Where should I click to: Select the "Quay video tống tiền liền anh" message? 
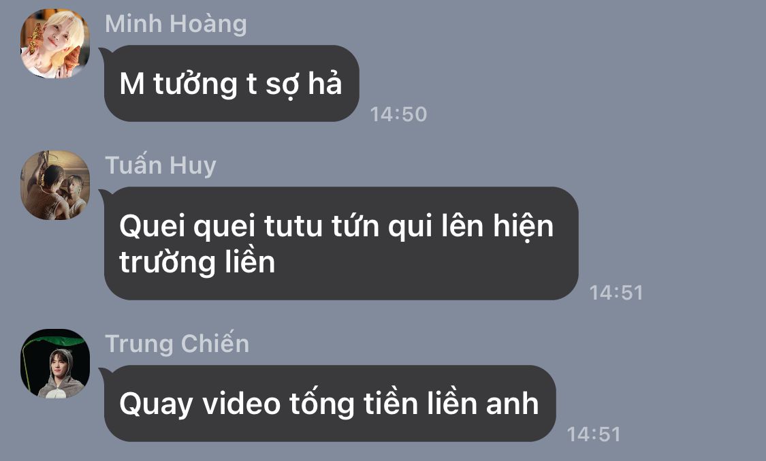[x=330, y=403]
